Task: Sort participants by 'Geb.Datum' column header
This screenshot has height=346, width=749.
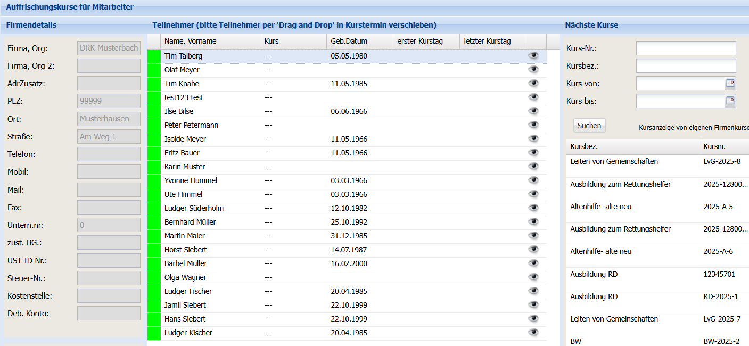Action: 349,41
